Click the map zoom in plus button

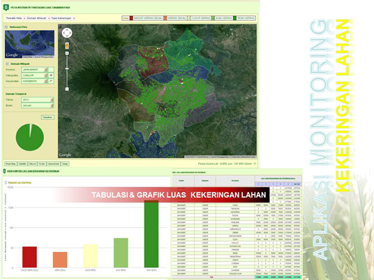(67, 54)
